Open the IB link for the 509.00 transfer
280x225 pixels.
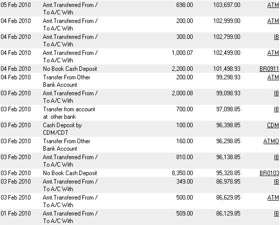(276, 214)
